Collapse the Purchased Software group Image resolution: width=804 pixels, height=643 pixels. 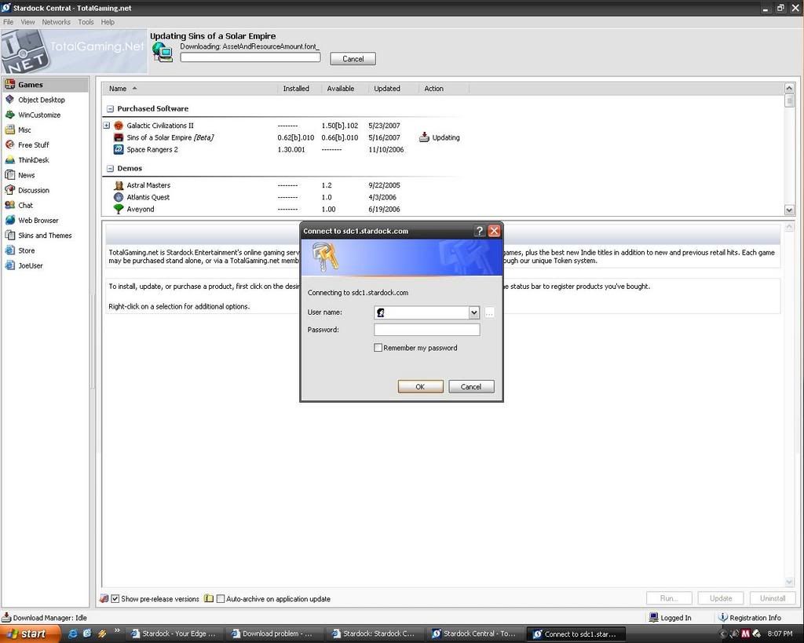pos(110,108)
